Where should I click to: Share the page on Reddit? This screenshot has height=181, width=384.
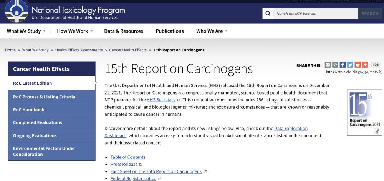[358, 65]
